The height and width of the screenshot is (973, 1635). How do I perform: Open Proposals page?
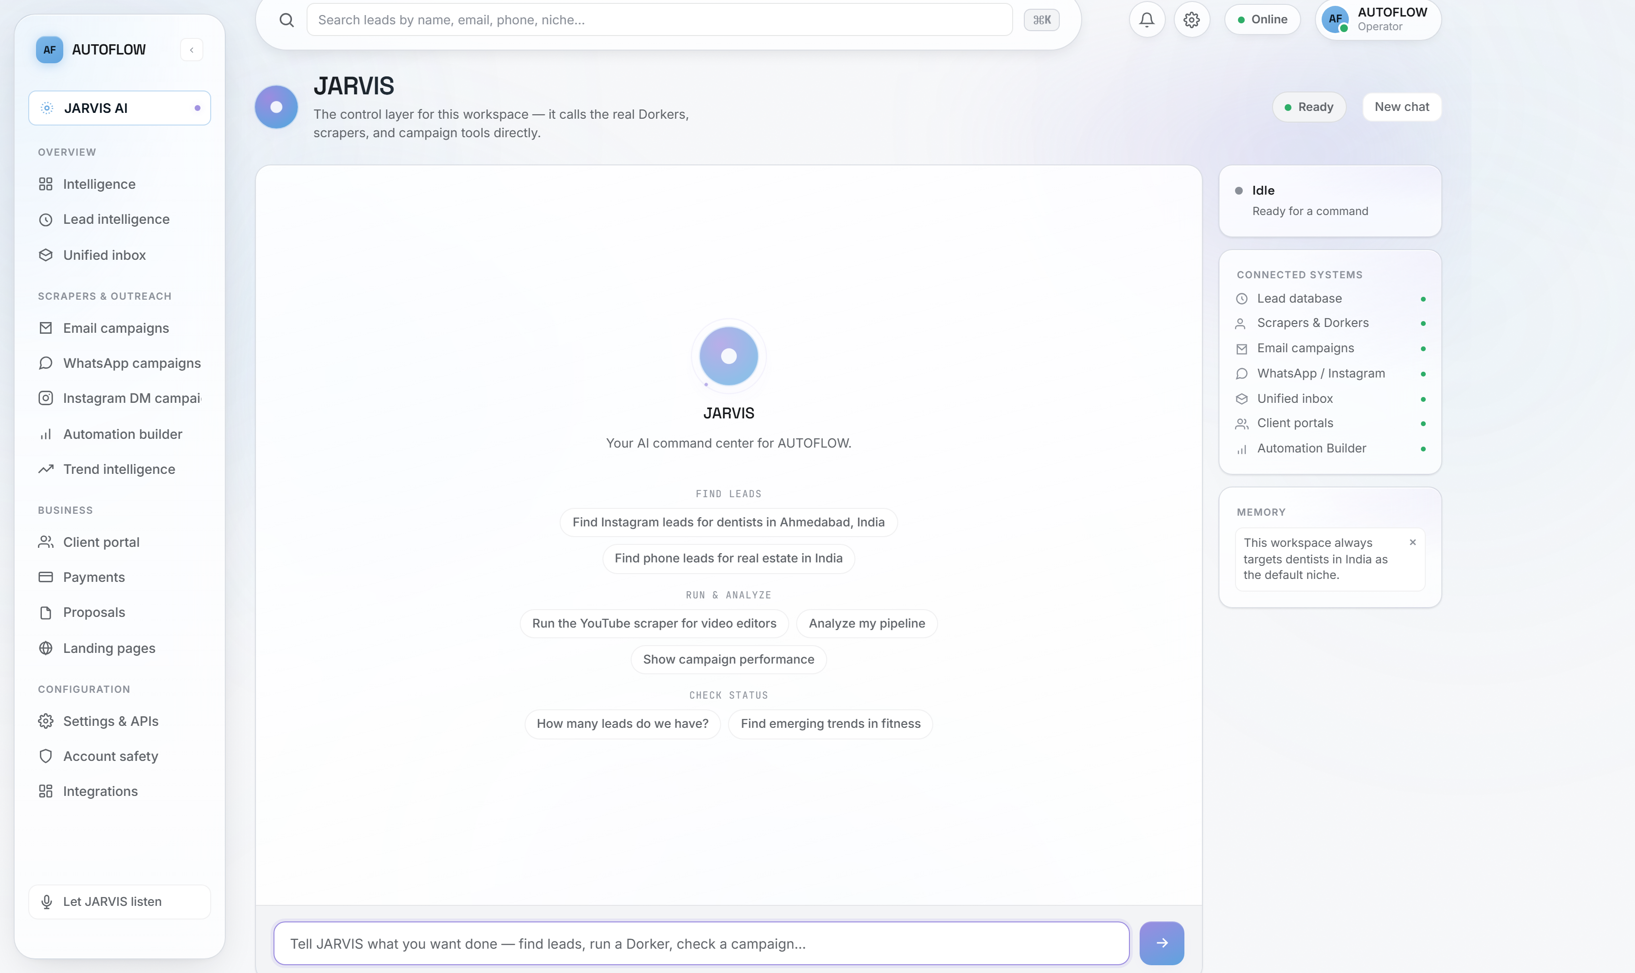pyautogui.click(x=119, y=613)
